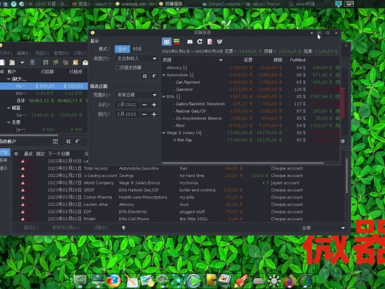
Task: Collapse the Bills category row
Action: coord(164,96)
